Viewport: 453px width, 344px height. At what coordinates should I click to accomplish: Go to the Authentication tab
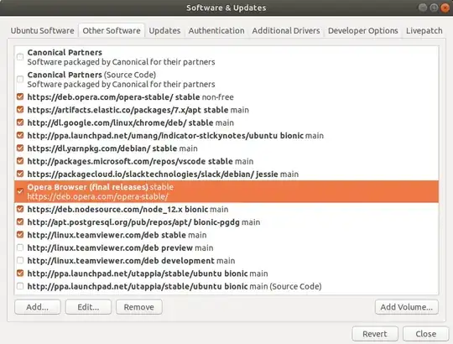point(216,30)
